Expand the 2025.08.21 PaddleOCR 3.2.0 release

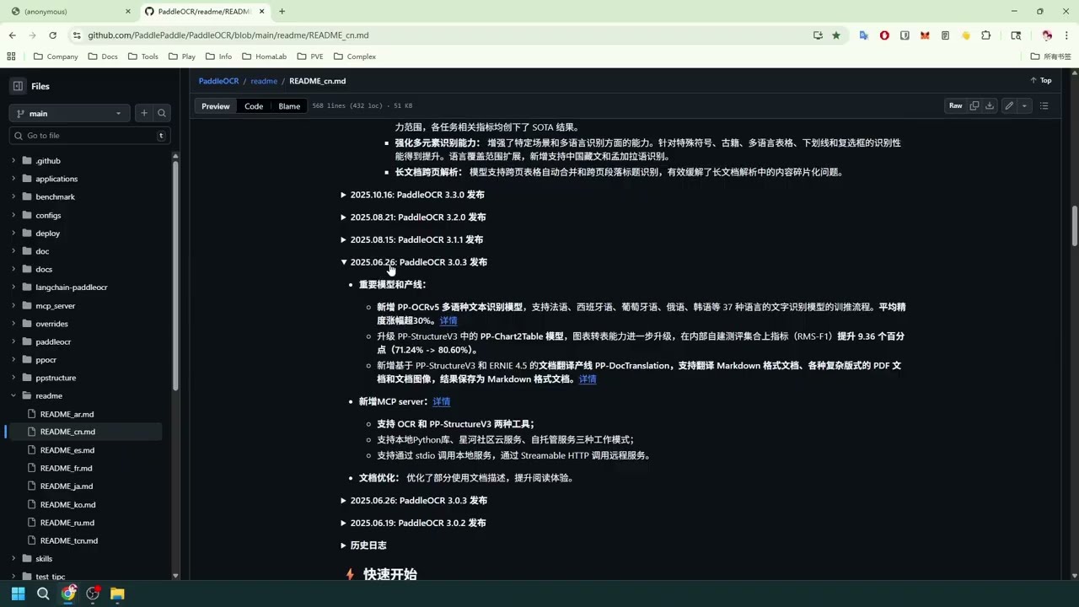413,218
